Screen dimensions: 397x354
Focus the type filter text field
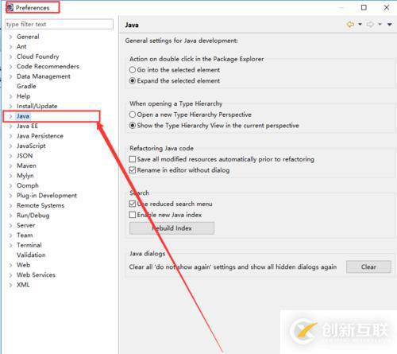coord(59,24)
